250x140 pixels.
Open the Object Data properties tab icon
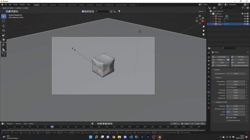[x=209, y=100]
